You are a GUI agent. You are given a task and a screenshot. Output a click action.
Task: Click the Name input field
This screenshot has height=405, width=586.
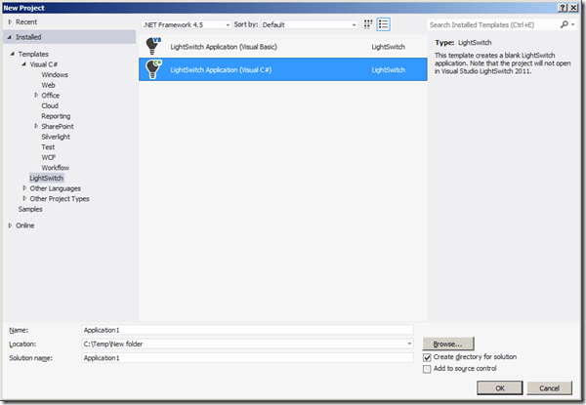(247, 330)
